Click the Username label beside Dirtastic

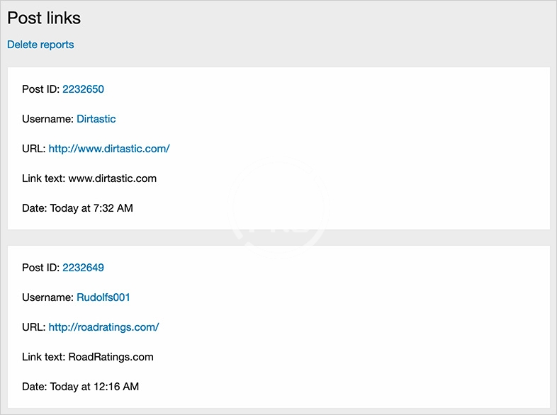[47, 119]
